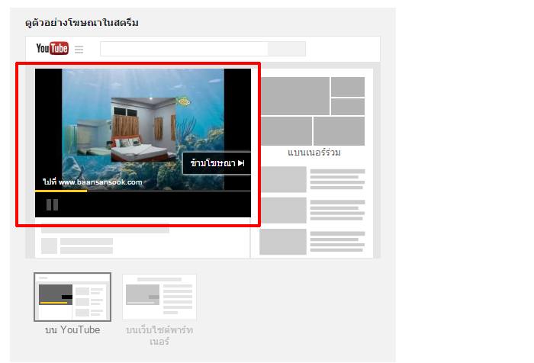Screen dimensions: 534x363
Task: Click the บน YouTube label
Action: coord(72,330)
